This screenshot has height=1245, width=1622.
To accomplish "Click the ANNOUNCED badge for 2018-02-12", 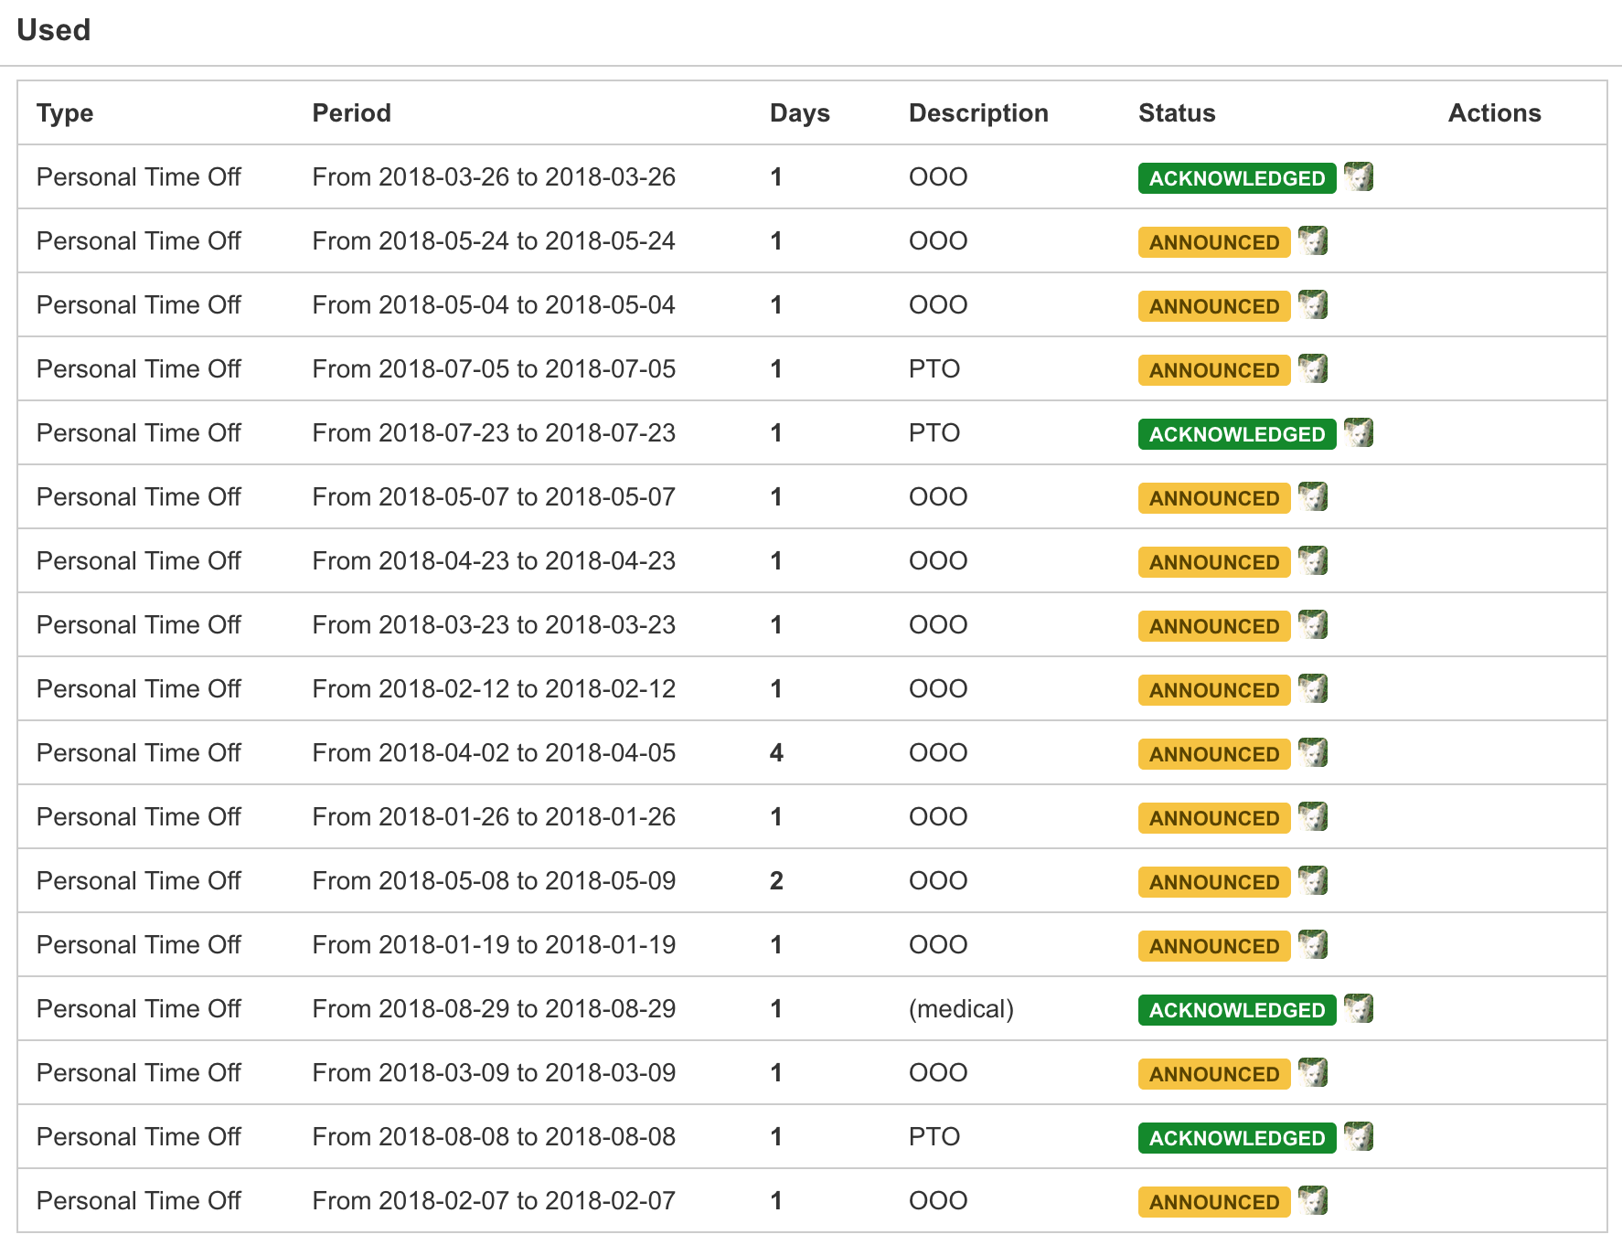I will tap(1214, 690).
